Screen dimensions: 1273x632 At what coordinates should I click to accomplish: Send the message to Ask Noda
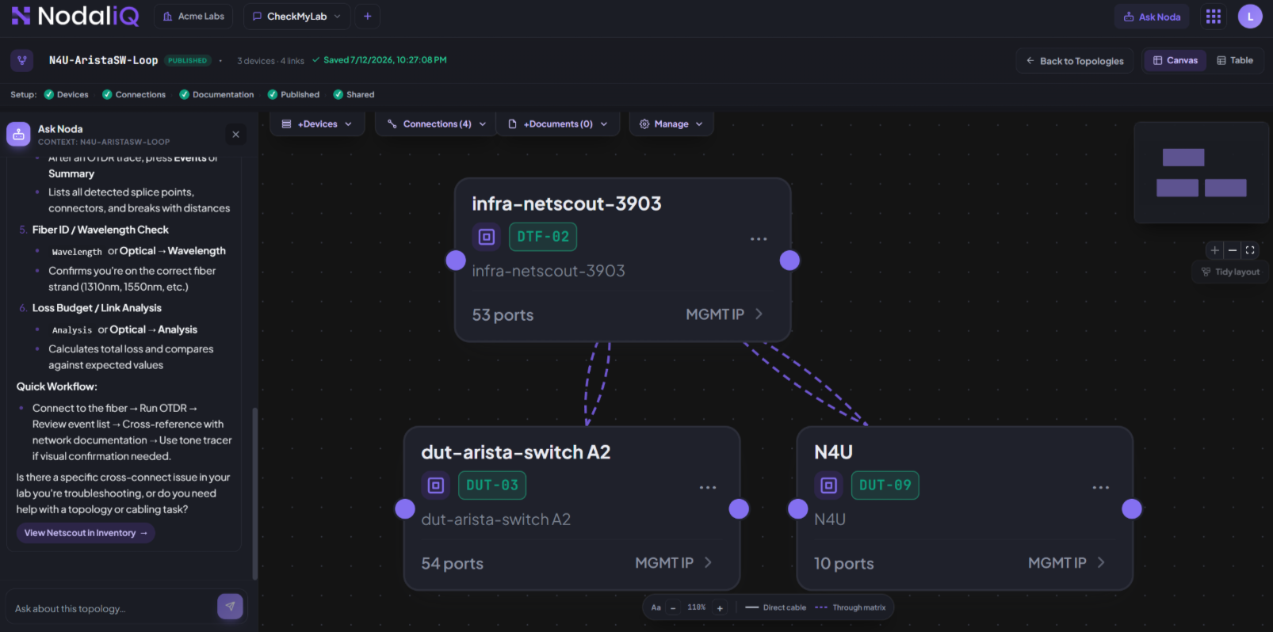tap(230, 607)
